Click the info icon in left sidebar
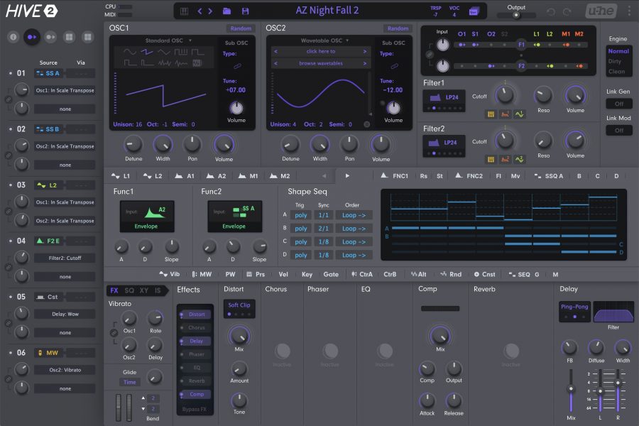 (13, 36)
